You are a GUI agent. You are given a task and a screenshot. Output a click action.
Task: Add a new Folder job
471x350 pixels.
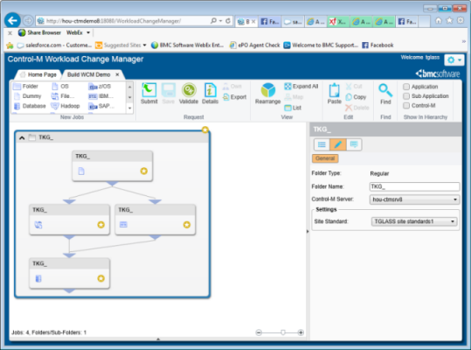pyautogui.click(x=26, y=87)
